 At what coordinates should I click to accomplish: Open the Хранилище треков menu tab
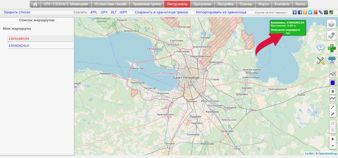(x=147, y=4)
